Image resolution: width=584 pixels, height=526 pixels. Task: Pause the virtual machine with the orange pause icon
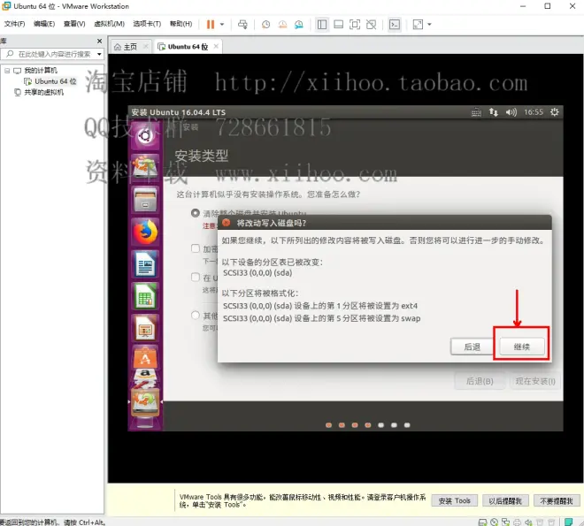[x=211, y=25]
